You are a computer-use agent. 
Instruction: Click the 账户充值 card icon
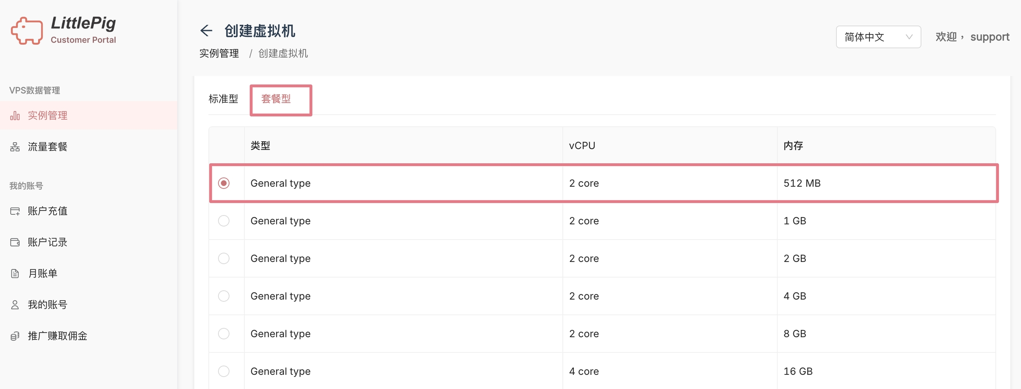[x=15, y=211]
